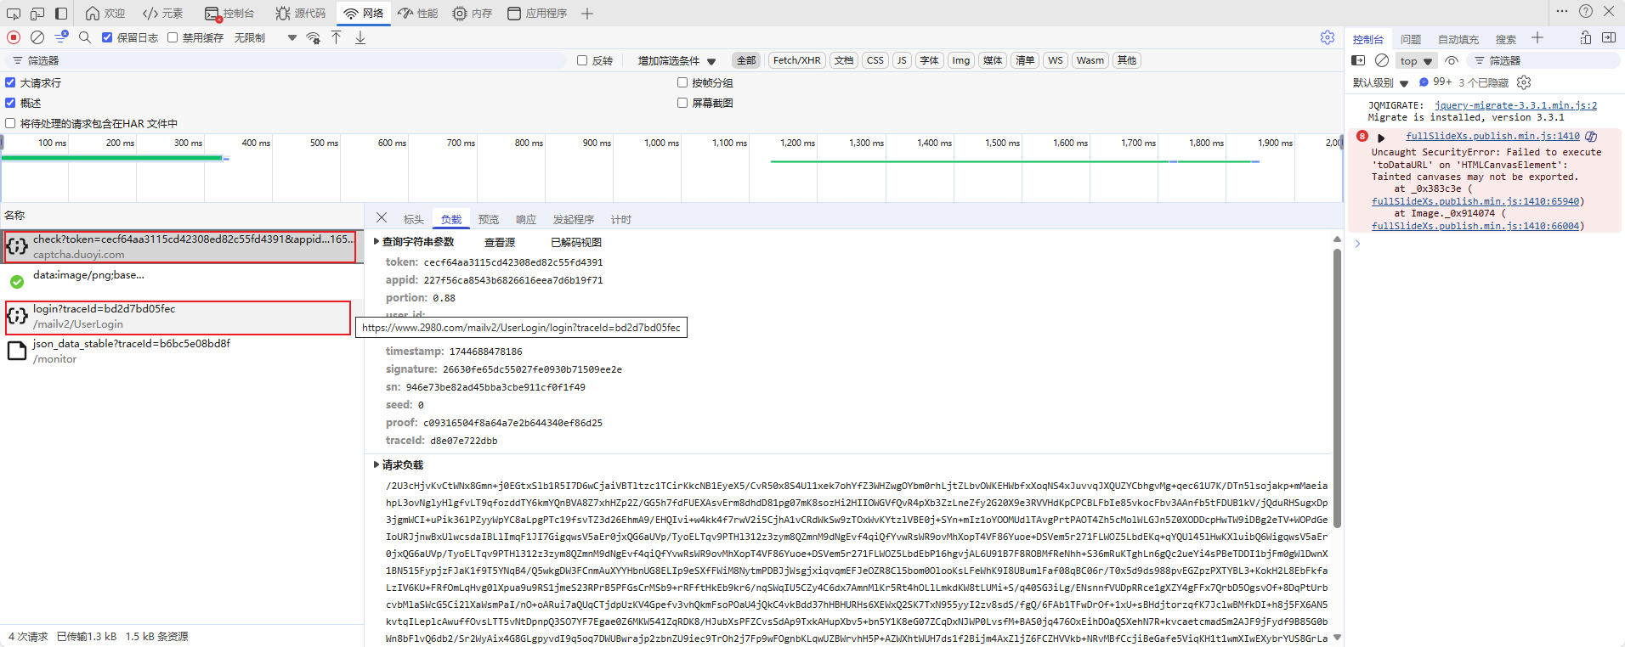This screenshot has height=647, width=1625.
Task: Open network search magnifier
Action: [x=85, y=37]
